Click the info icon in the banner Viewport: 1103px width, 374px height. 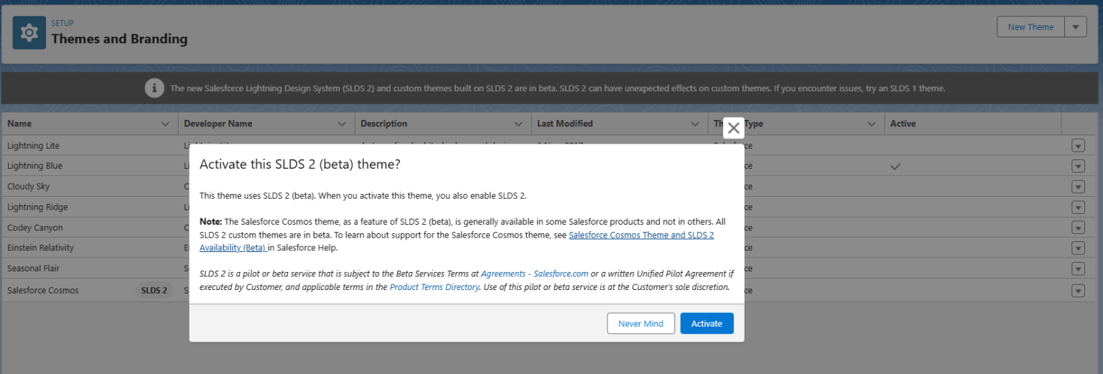pos(154,88)
